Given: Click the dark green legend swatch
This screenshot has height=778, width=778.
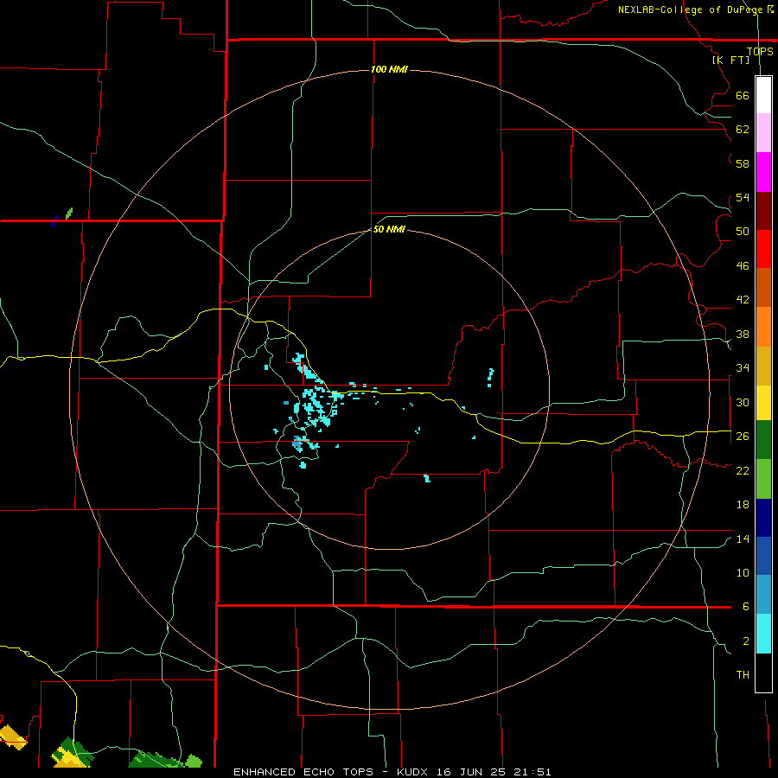Looking at the screenshot, I should click(763, 440).
